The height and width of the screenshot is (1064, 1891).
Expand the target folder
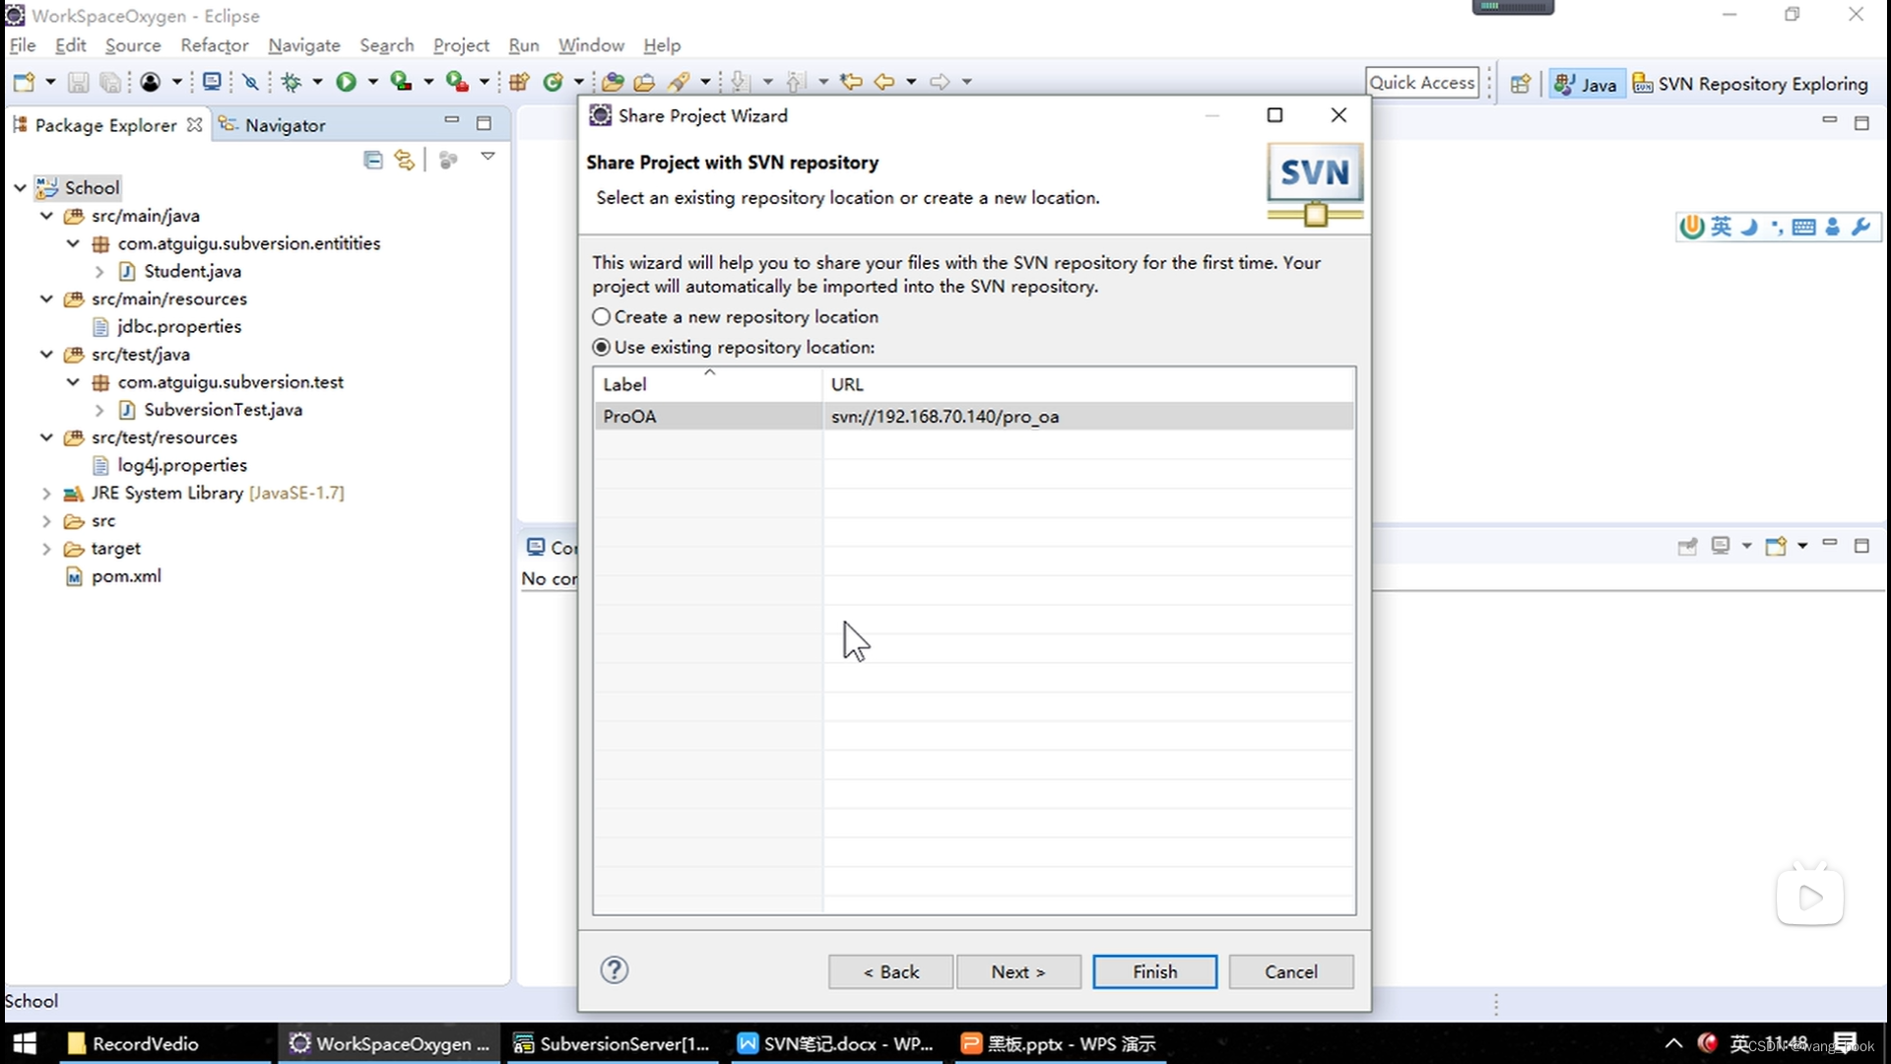(x=46, y=548)
